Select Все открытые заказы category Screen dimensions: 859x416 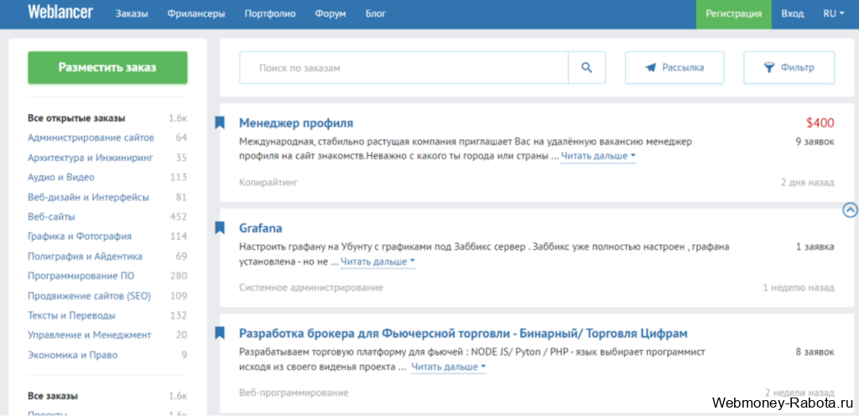(76, 118)
